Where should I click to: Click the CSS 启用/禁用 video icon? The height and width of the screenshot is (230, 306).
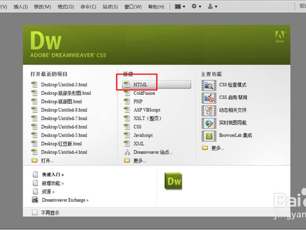pyautogui.click(x=209, y=98)
